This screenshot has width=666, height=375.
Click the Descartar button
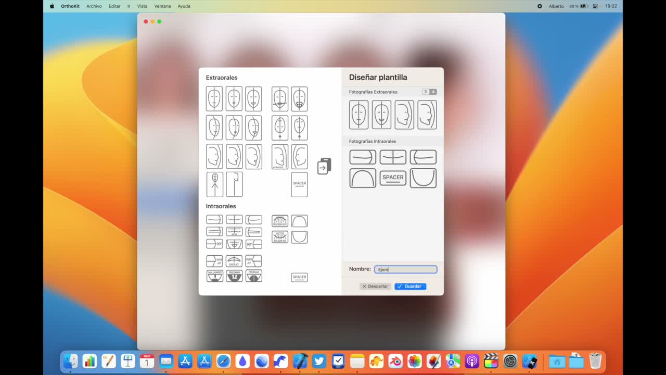[375, 286]
